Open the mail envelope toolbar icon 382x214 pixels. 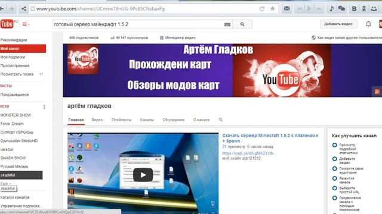coord(286,8)
